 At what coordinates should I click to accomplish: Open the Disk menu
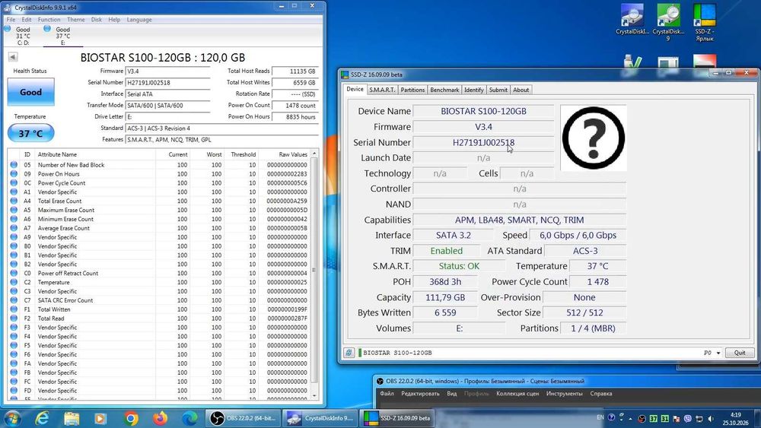pyautogui.click(x=97, y=20)
